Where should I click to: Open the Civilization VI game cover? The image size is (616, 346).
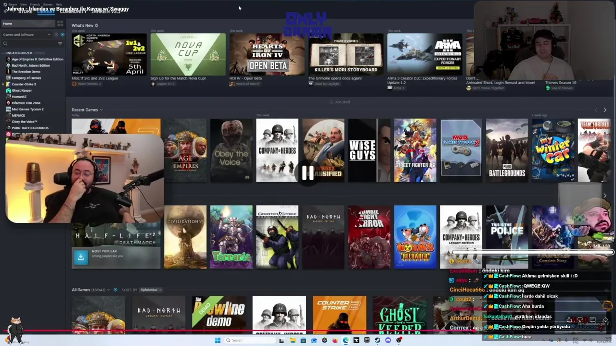(x=185, y=237)
